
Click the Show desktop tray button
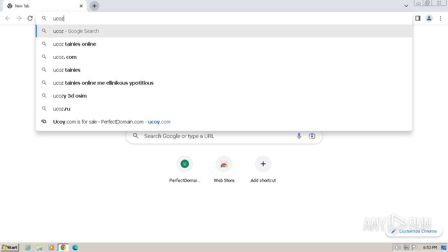coord(444,247)
